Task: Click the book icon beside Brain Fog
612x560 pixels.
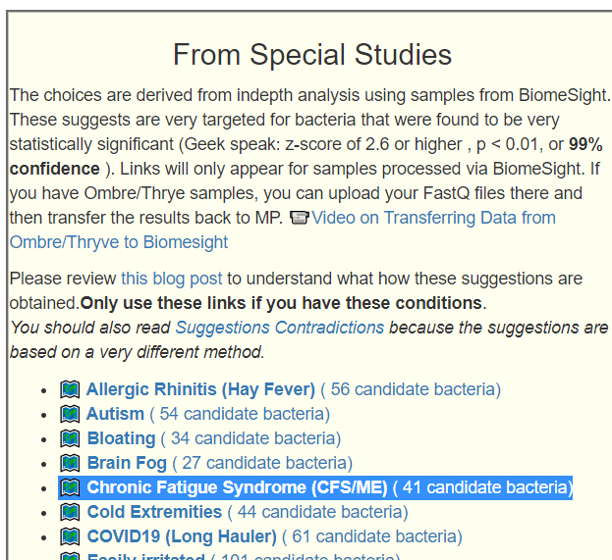Action: (70, 463)
